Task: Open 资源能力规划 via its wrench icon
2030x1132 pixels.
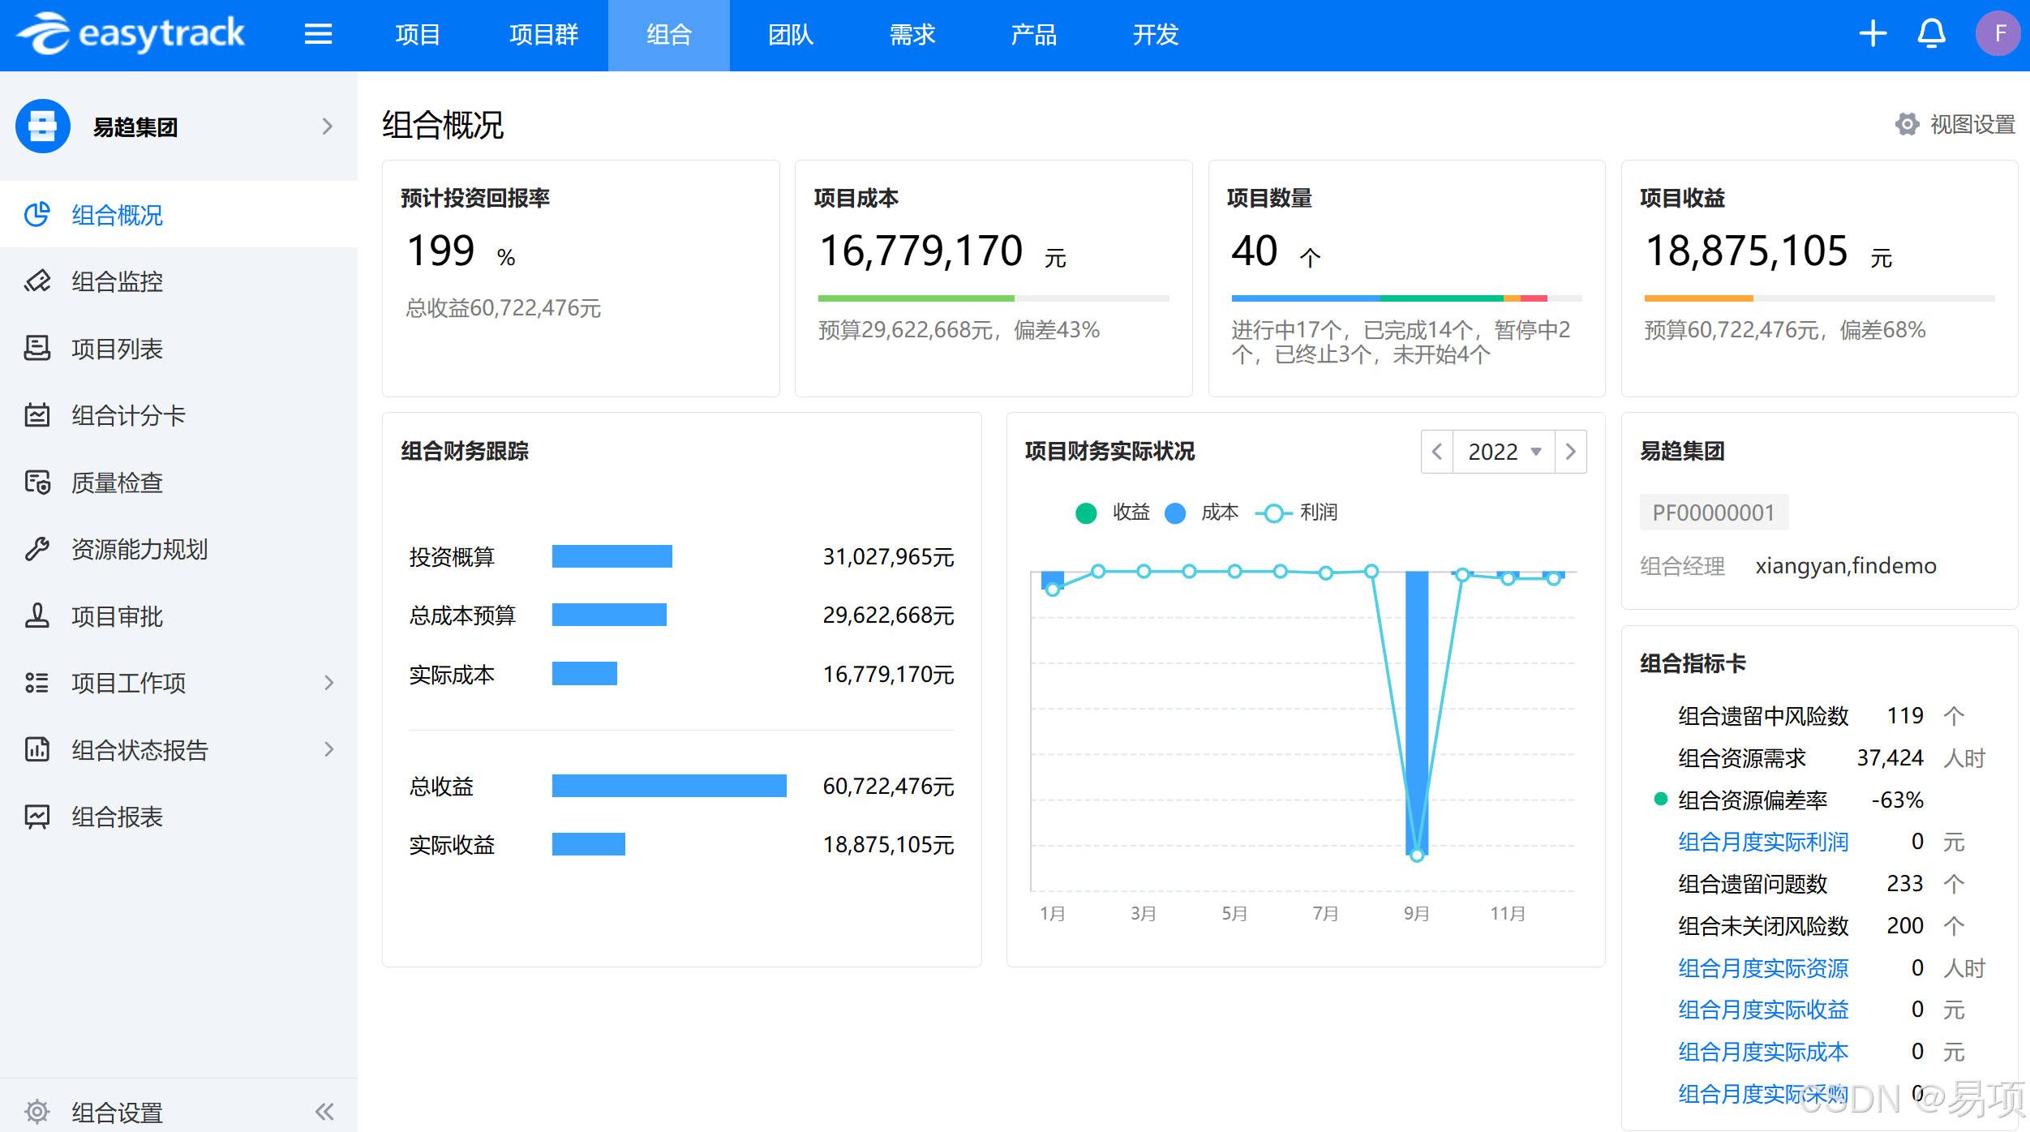Action: click(x=37, y=549)
